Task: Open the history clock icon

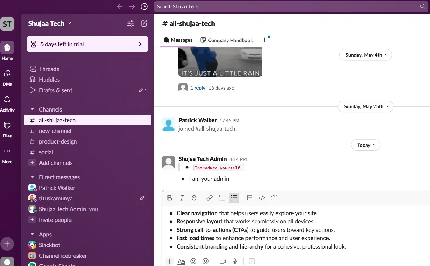Action: (144, 7)
